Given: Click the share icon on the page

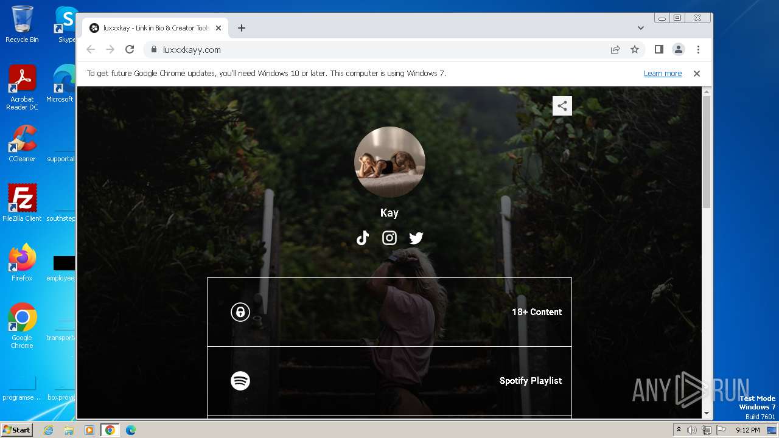Looking at the screenshot, I should tap(562, 106).
